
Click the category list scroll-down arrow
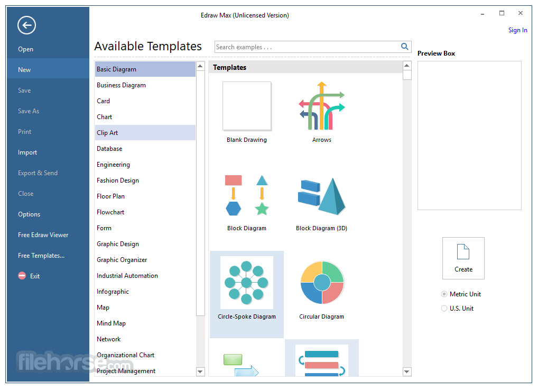(x=200, y=371)
